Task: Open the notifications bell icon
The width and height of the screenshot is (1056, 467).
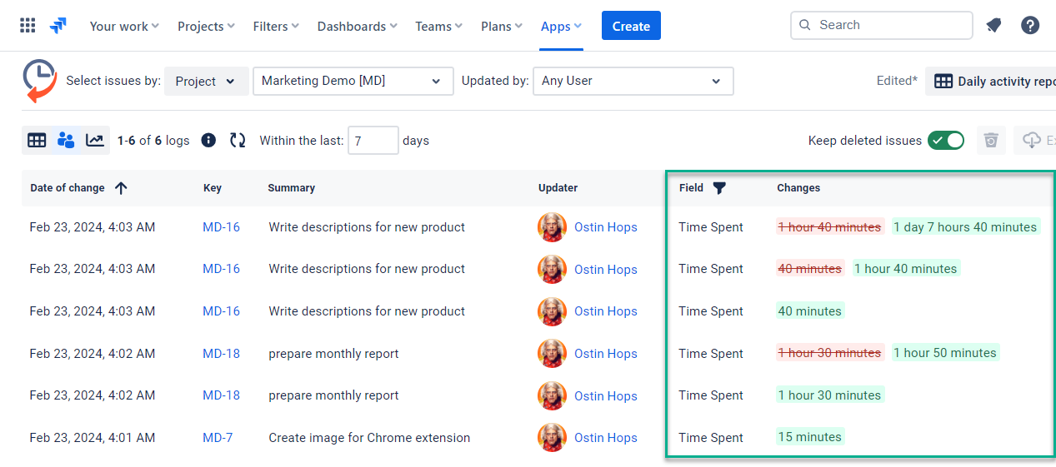Action: [x=993, y=26]
